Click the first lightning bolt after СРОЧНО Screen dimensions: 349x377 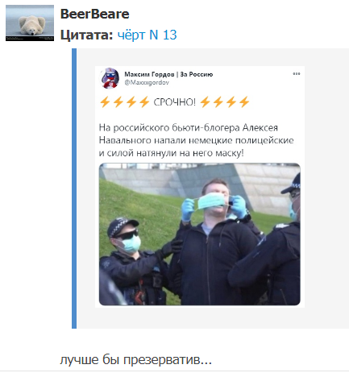click(x=205, y=102)
